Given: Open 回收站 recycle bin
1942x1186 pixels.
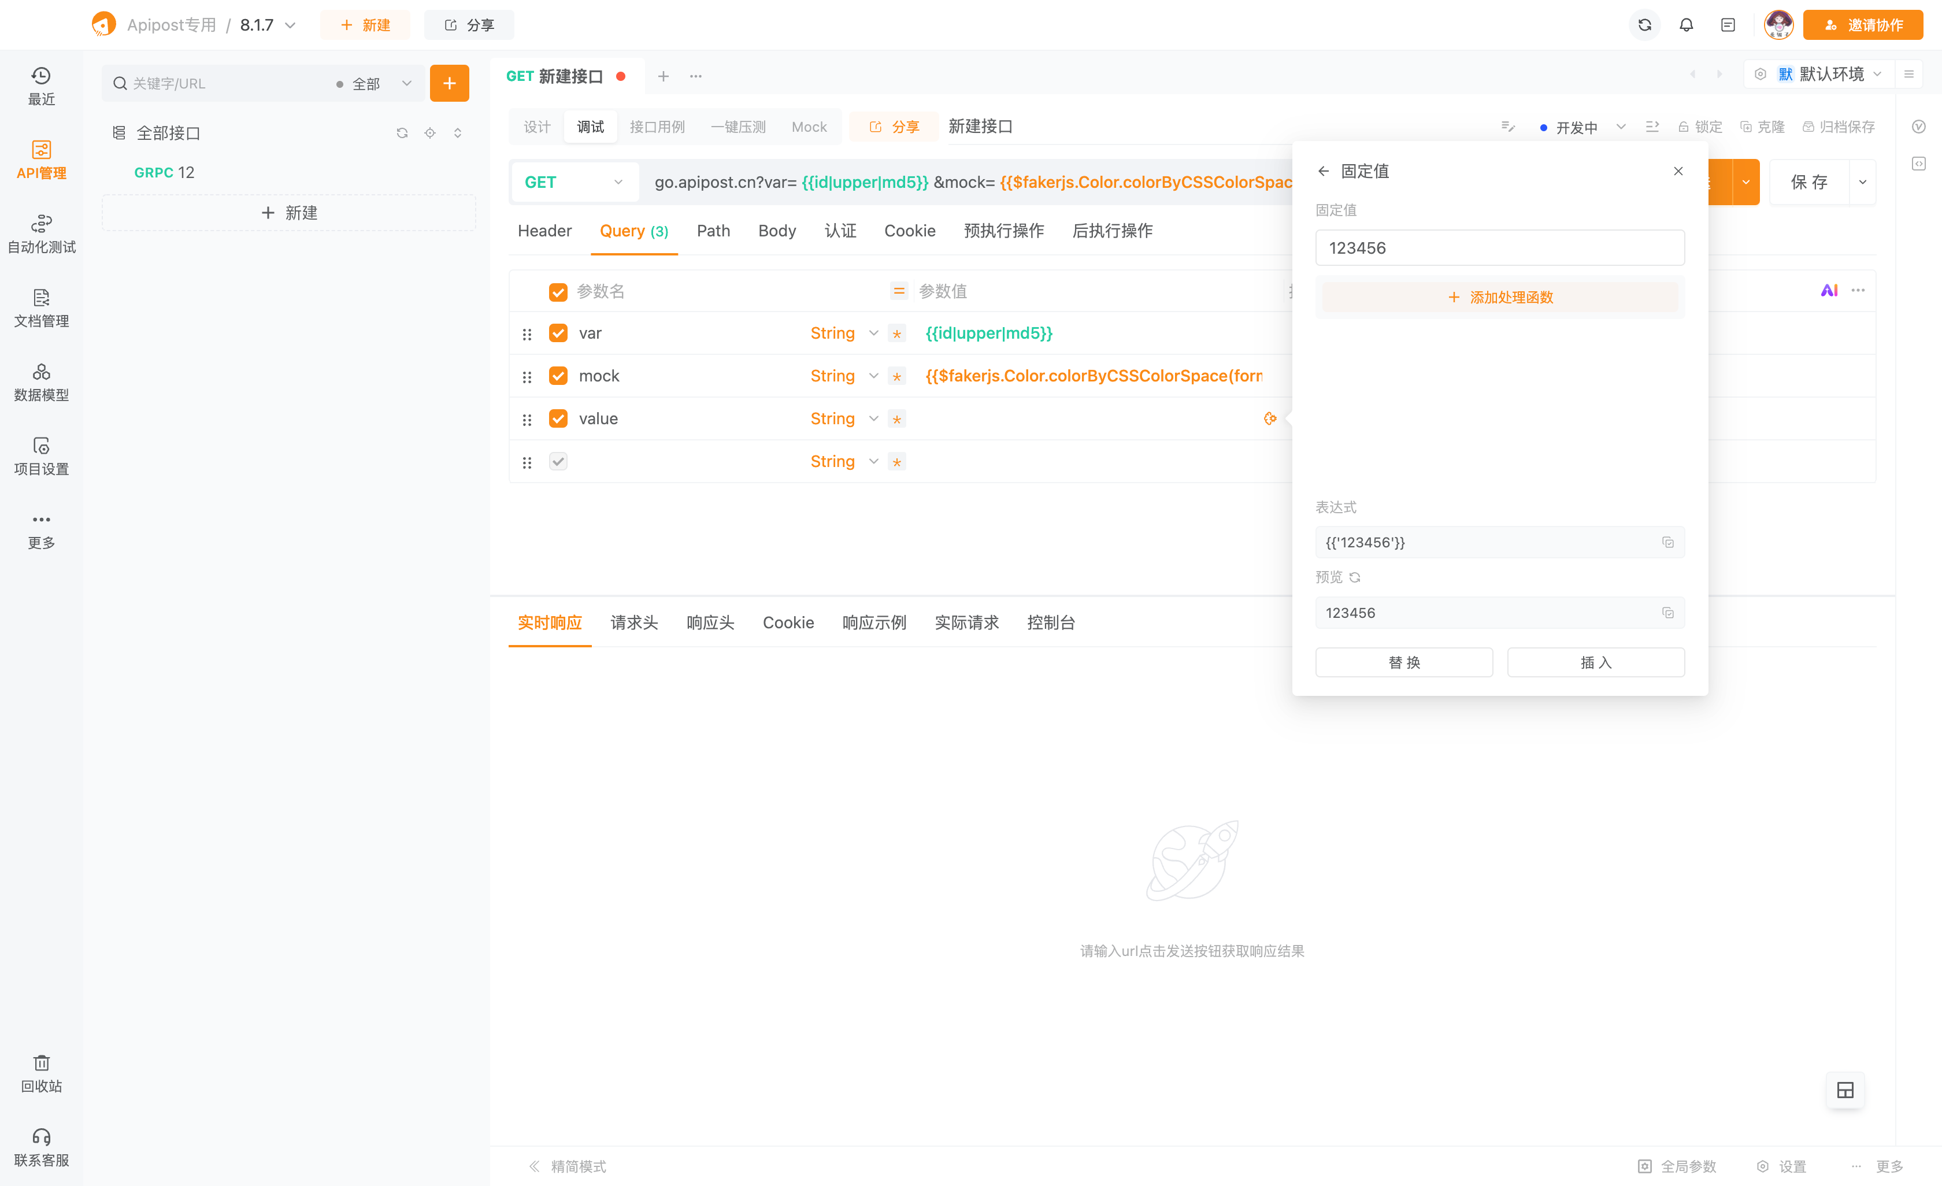Looking at the screenshot, I should pyautogui.click(x=41, y=1073).
